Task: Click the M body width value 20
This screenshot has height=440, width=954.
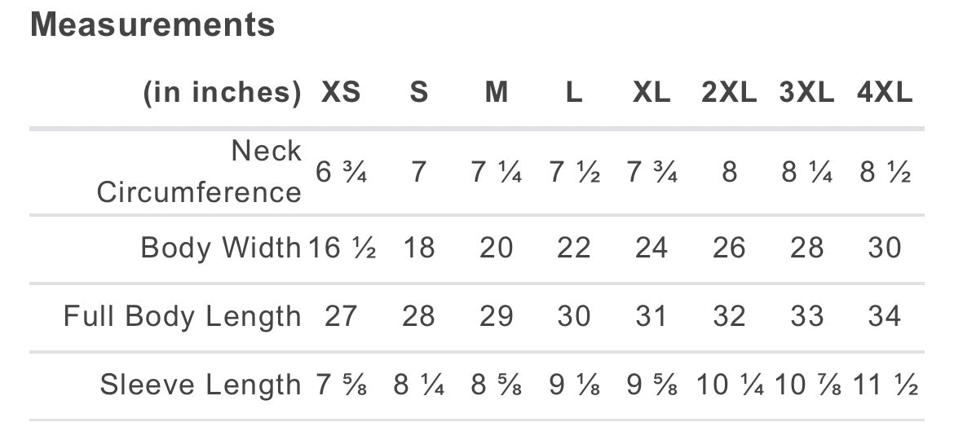Action: point(496,248)
